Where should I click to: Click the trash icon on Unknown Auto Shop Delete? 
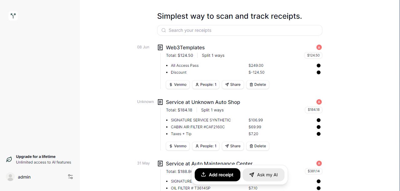point(251,146)
